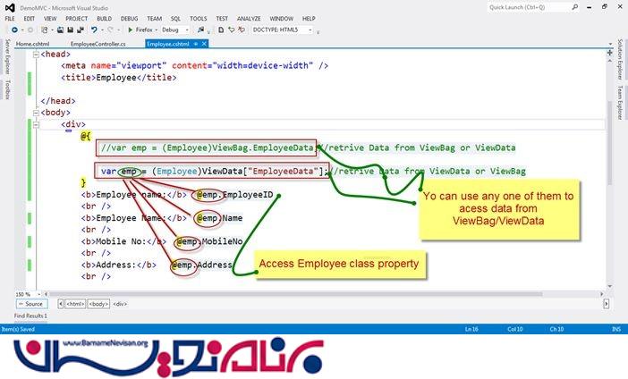The width and height of the screenshot is (628, 379).
Task: Click the green arrow icon after page icon
Action: (x=231, y=29)
